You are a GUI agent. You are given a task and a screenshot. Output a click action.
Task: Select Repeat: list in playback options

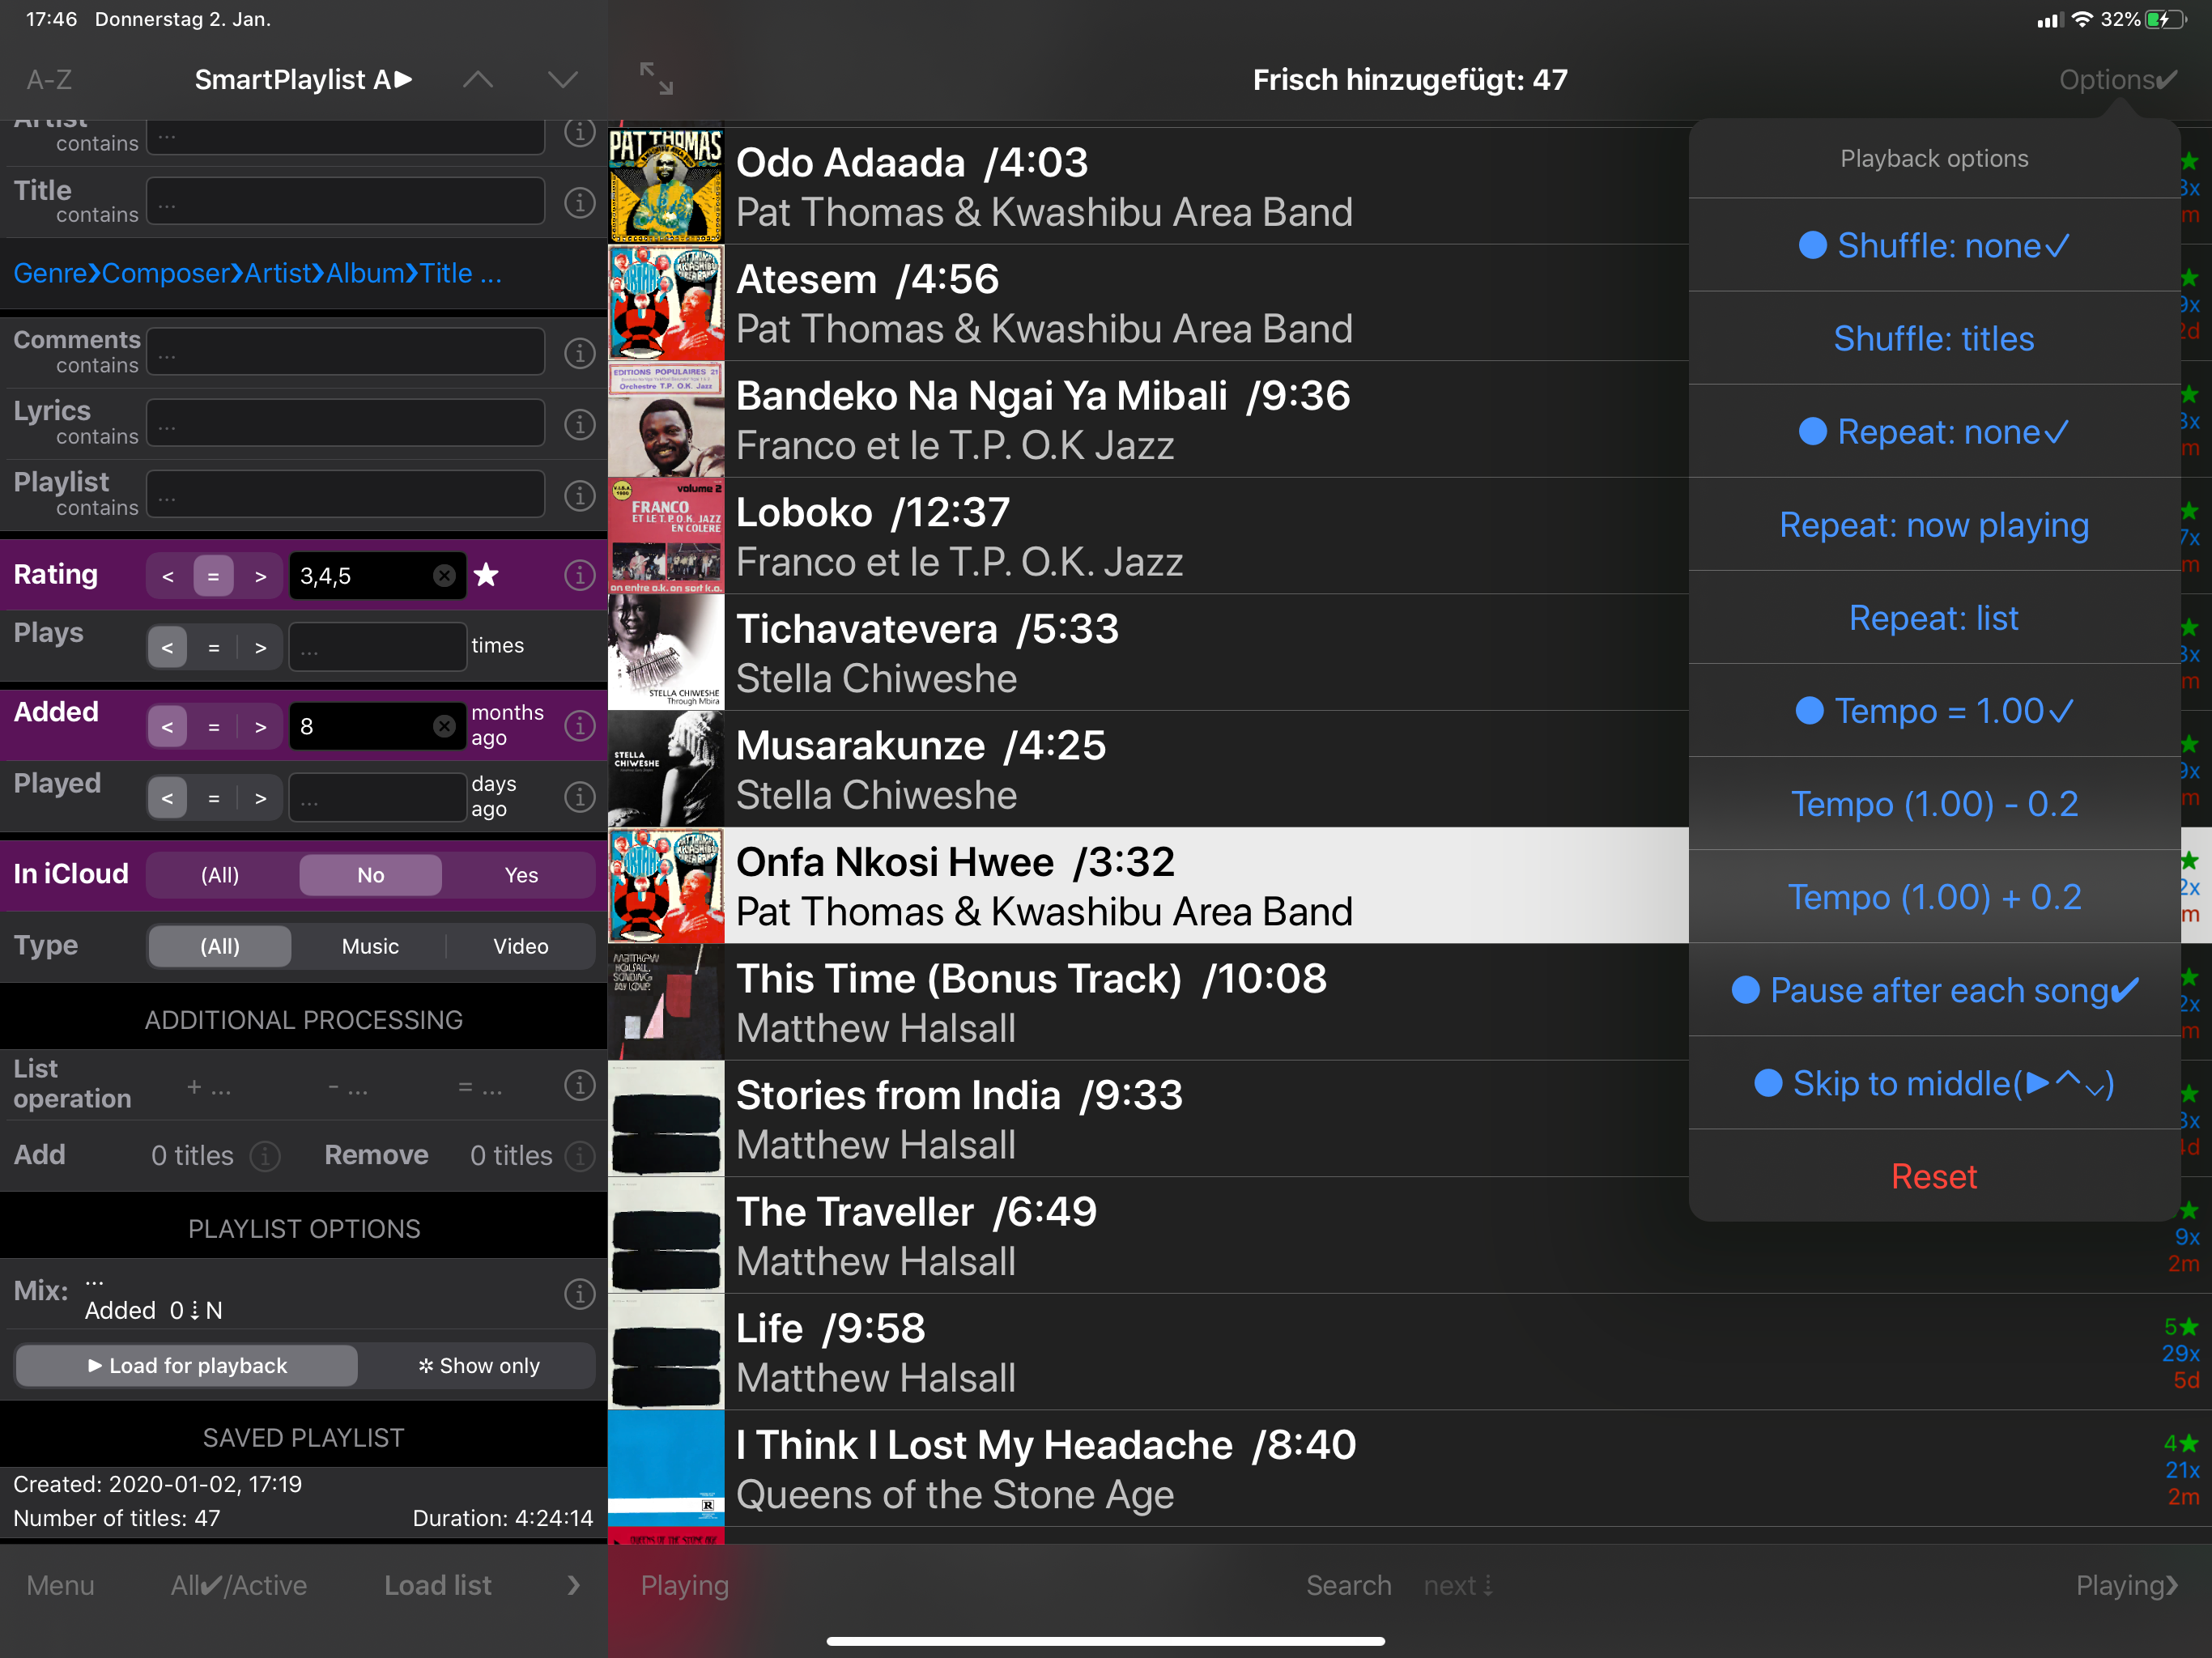click(x=1934, y=618)
